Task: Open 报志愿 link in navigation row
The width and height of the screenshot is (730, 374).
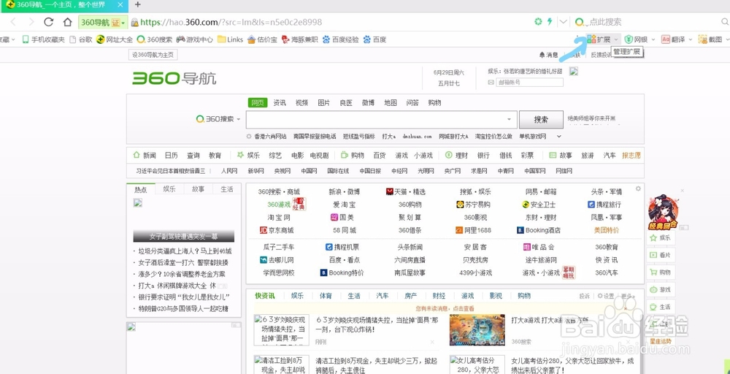Action: [631, 155]
